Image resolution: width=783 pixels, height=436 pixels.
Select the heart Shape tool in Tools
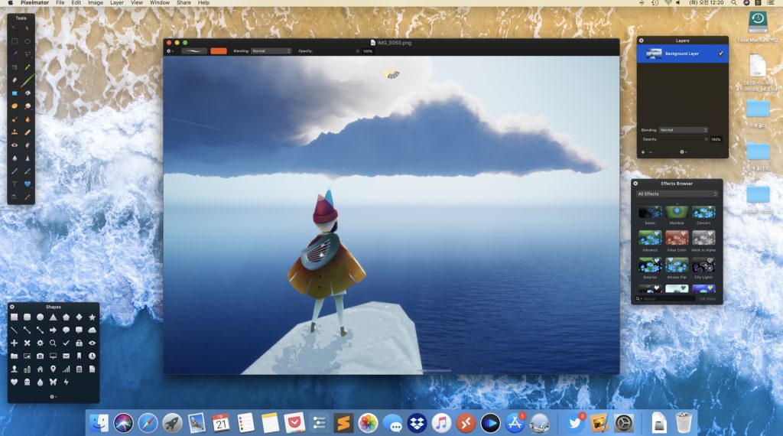coord(28,184)
